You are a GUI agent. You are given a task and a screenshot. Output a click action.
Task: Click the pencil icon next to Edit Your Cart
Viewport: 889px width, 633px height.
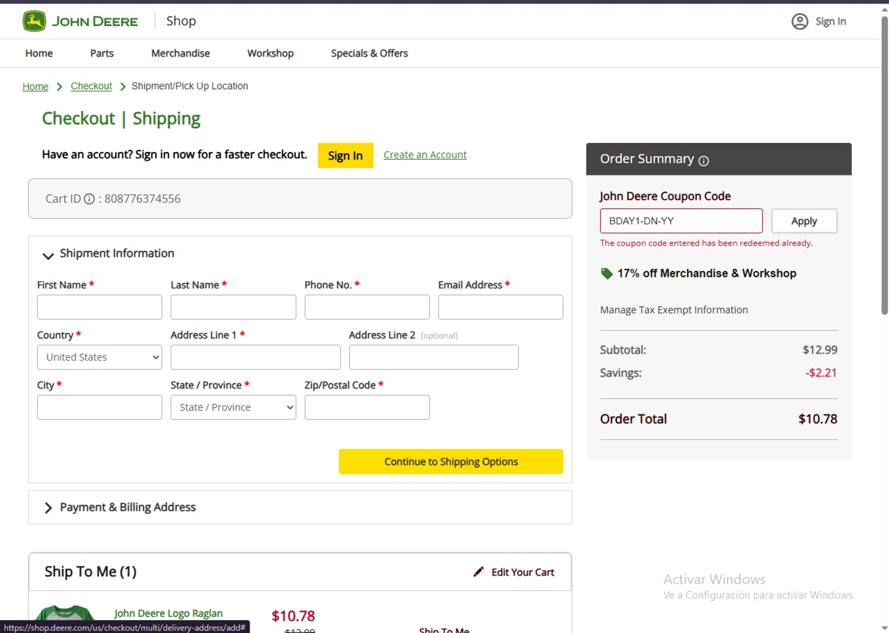click(478, 572)
